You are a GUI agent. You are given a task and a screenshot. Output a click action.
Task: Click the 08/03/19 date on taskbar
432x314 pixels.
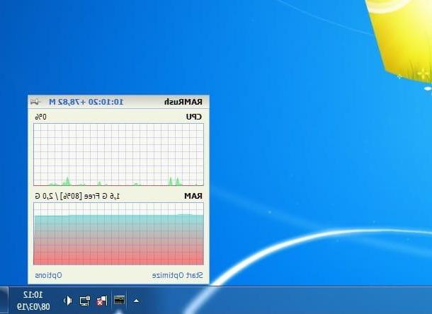[x=33, y=306]
